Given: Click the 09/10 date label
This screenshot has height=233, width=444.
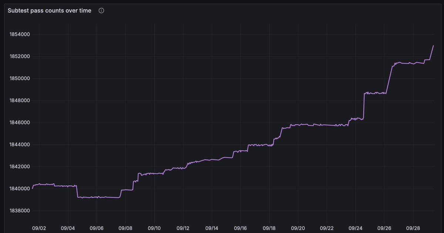Looking at the screenshot, I should click(154, 228).
